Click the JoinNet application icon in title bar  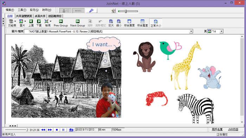coord(4,3)
